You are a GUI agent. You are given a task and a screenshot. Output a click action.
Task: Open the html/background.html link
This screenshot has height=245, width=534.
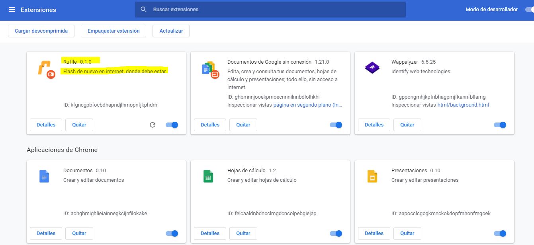coord(463,105)
